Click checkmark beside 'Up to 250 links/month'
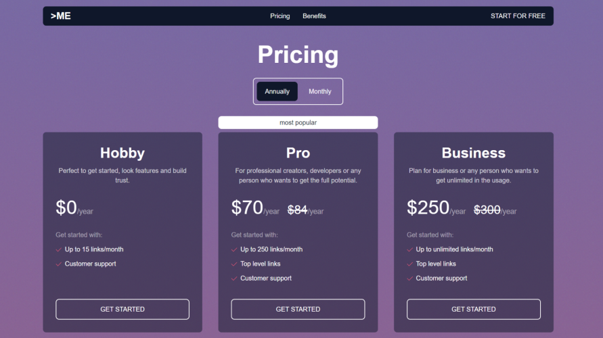603x338 pixels. click(x=234, y=249)
